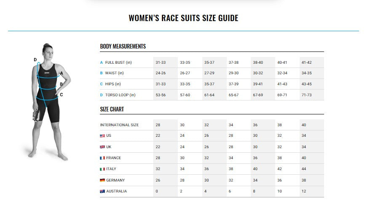Select the 41-42 full bust cell
The image size is (370, 206).
click(306, 62)
